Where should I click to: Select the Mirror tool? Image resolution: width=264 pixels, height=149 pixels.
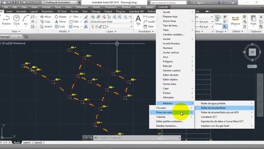click(x=61, y=22)
